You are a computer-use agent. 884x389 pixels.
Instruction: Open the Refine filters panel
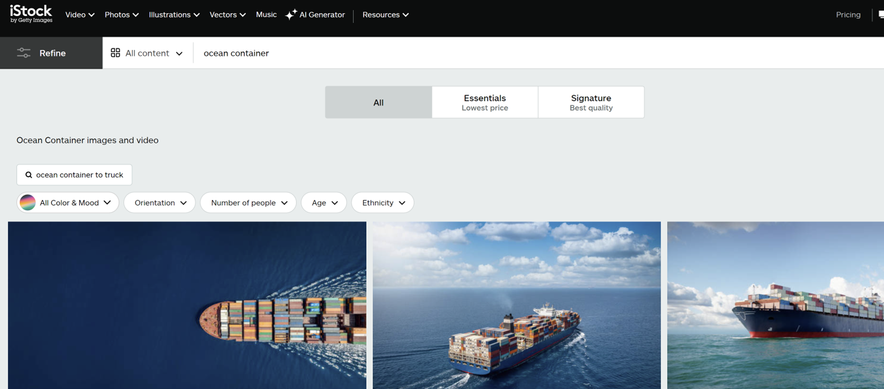pos(51,53)
